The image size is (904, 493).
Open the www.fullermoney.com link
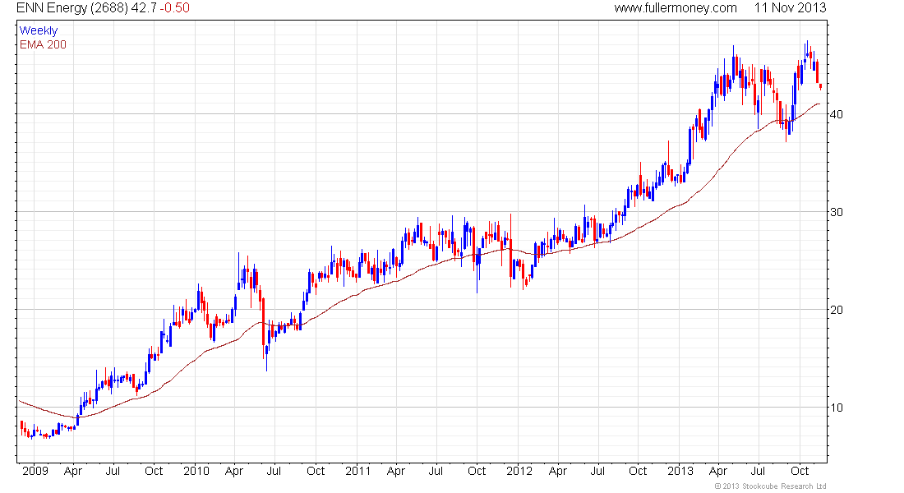coord(676,8)
